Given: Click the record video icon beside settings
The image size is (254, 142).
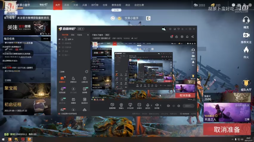Looking at the screenshot, I should tap(169, 106).
